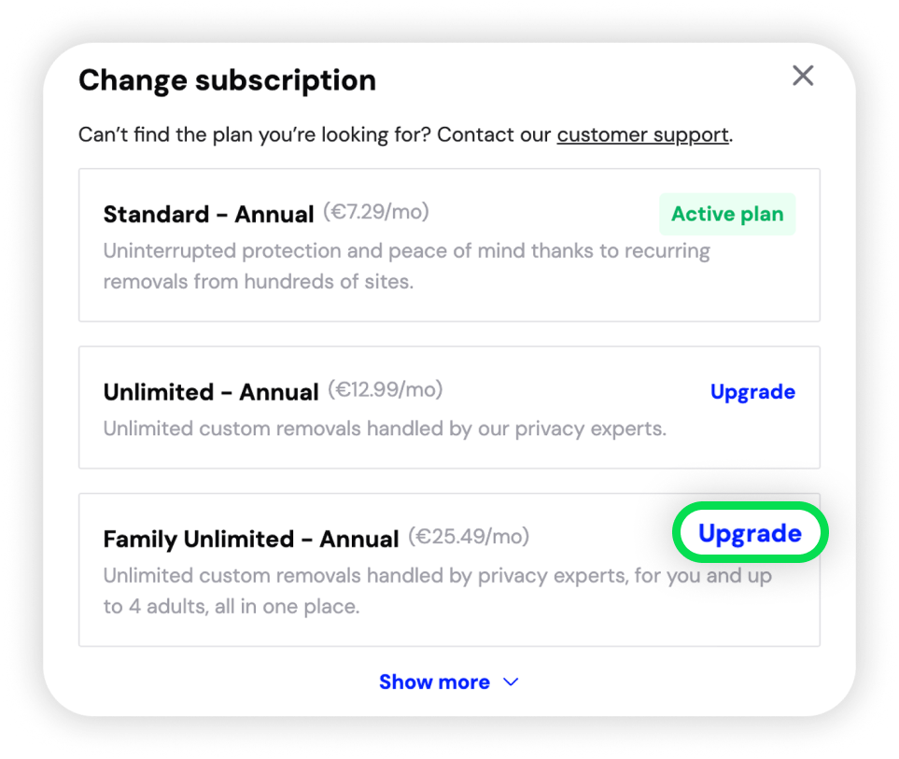Upgrade to the Family Unlimited - Annual plan

coord(750,534)
